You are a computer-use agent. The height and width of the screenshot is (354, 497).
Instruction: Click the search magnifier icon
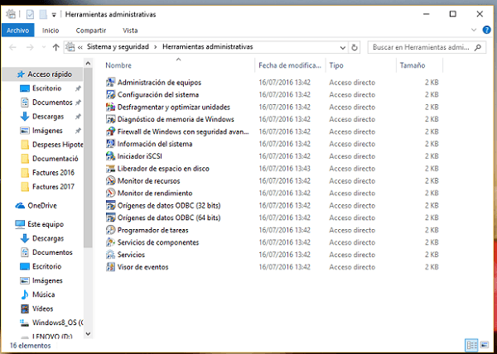[478, 47]
